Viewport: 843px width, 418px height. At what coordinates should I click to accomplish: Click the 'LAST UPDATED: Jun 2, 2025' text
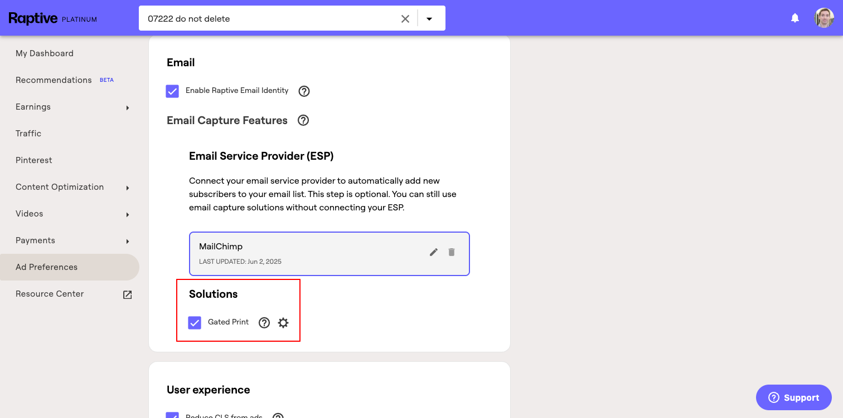(240, 262)
